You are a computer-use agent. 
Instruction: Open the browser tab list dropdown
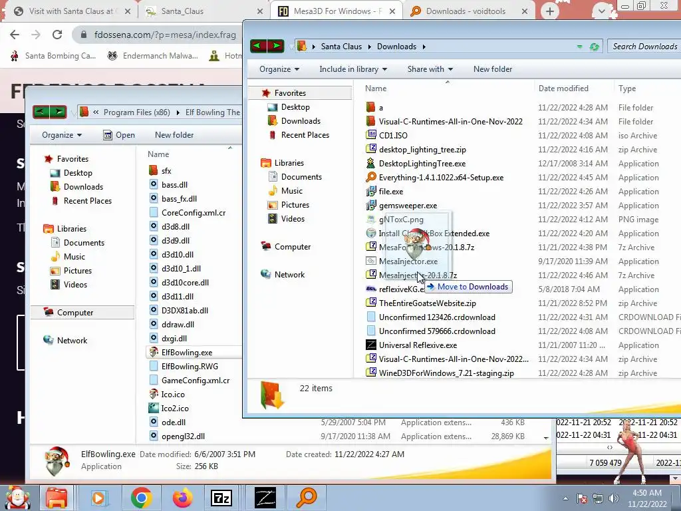(x=601, y=11)
